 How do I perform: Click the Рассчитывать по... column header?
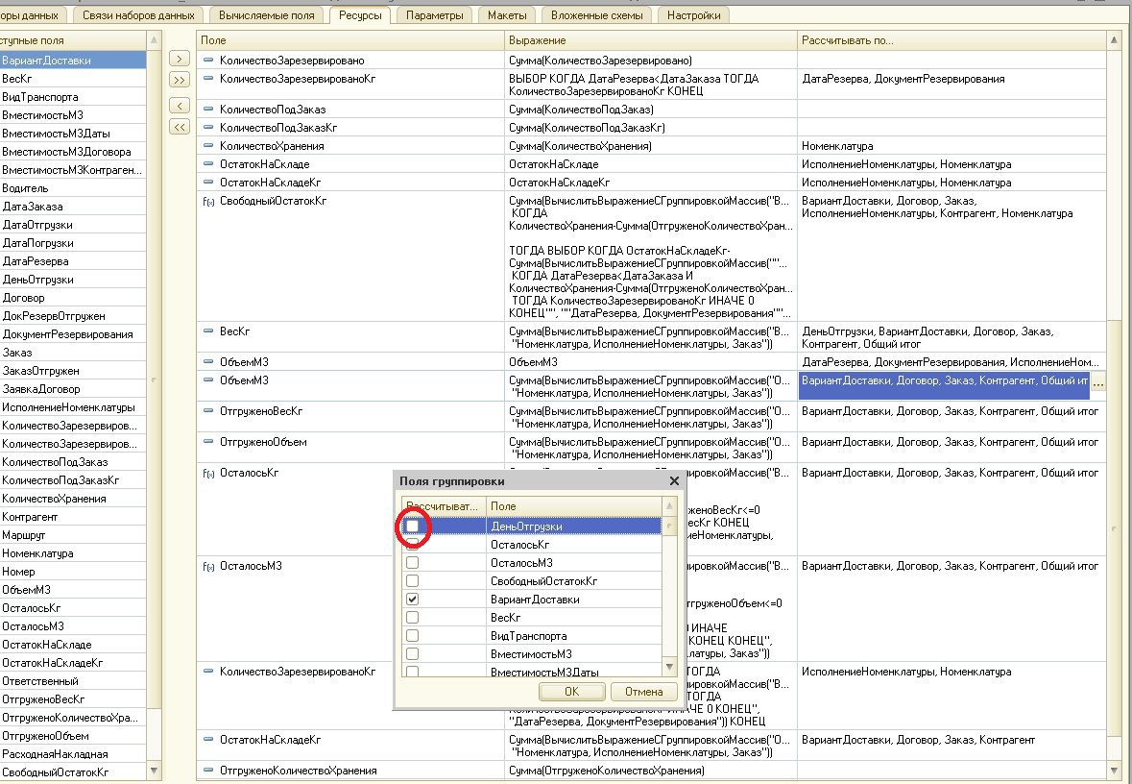pos(951,40)
